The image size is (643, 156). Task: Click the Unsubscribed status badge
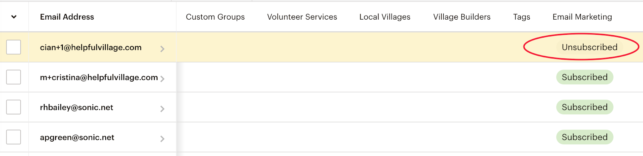[x=590, y=47]
